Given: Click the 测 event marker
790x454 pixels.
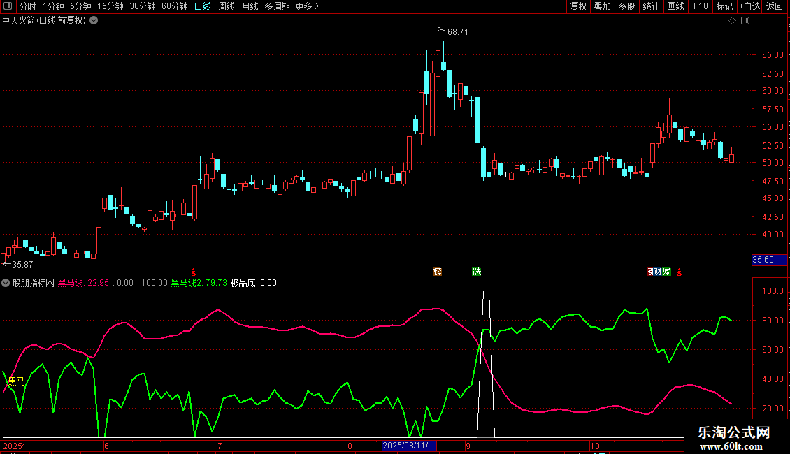Looking at the screenshot, I should coord(650,272).
